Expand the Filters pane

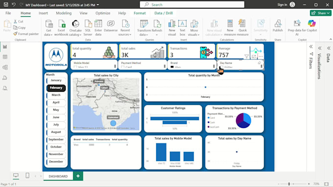(x=311, y=46)
